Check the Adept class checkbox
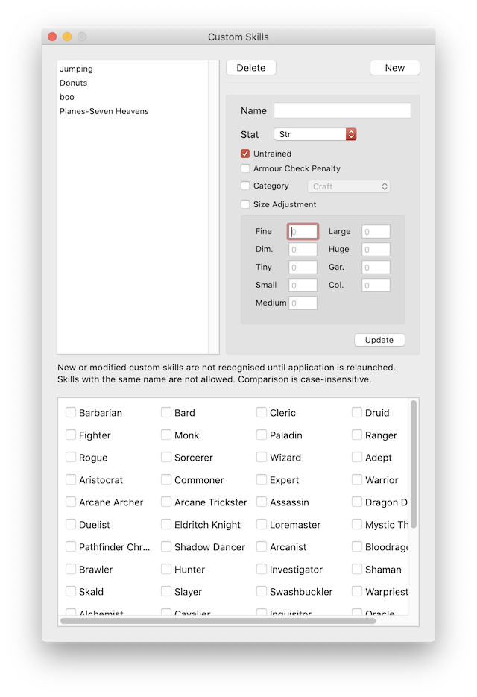 (356, 456)
